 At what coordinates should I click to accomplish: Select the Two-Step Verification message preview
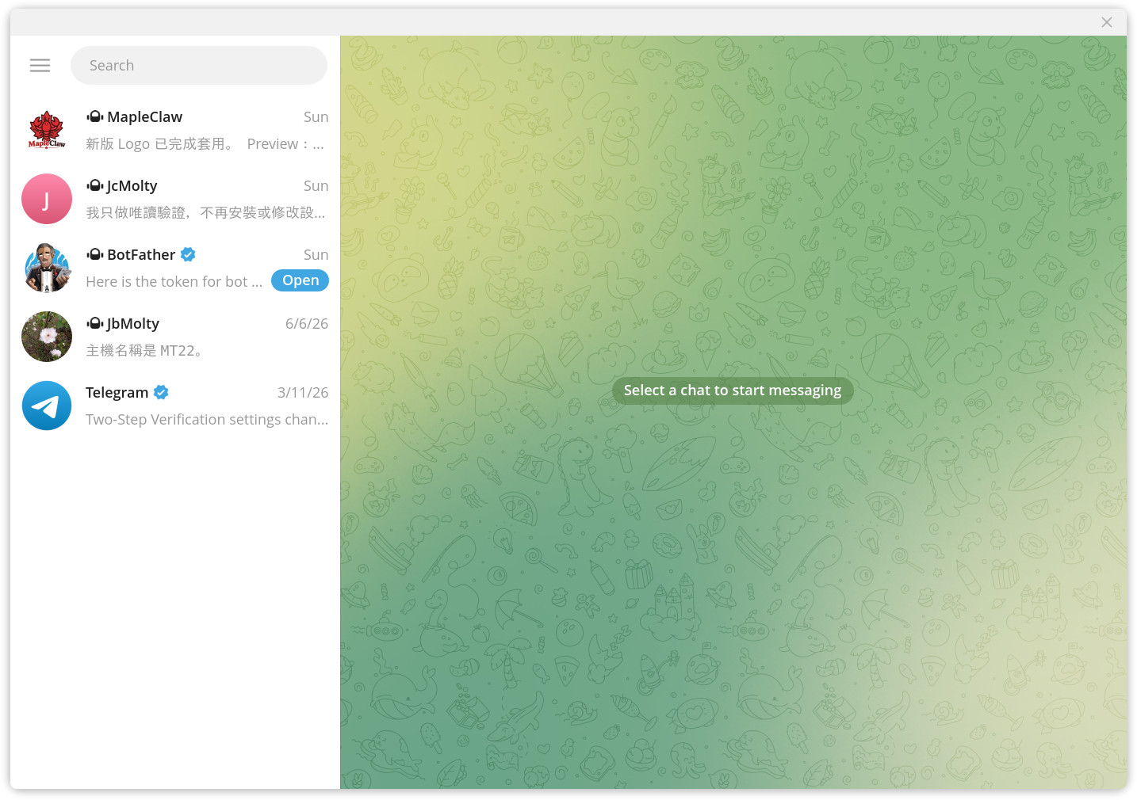207,420
